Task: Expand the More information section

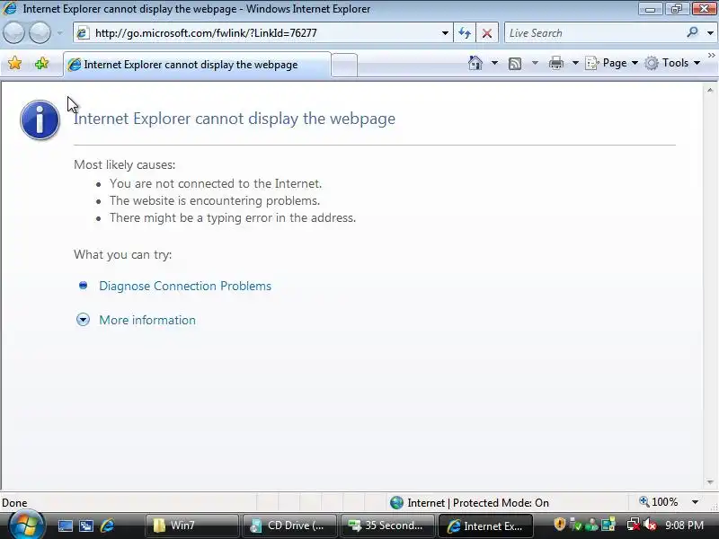Action: pyautogui.click(x=83, y=320)
